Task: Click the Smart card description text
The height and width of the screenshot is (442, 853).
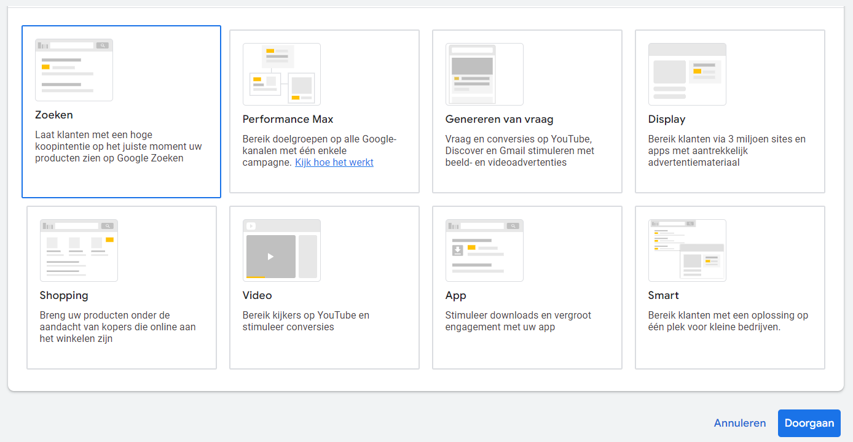Action: [728, 321]
